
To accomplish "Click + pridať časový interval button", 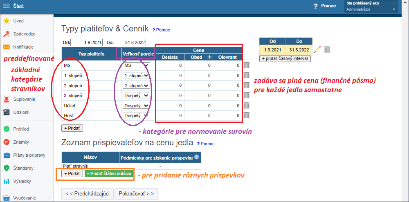I will [285, 58].
